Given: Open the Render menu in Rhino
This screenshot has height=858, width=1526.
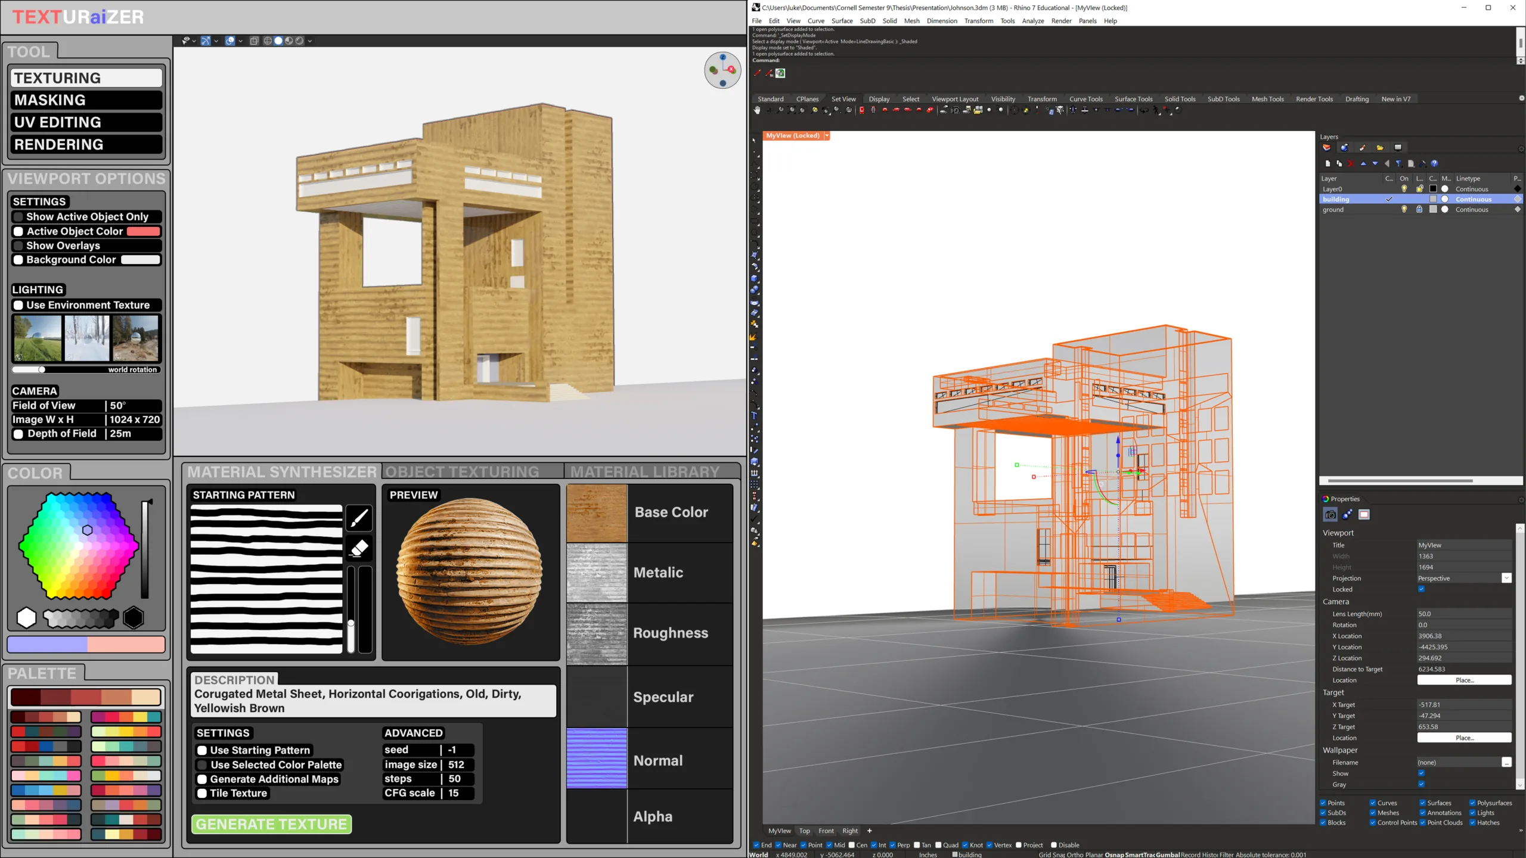Looking at the screenshot, I should pyautogui.click(x=1061, y=21).
